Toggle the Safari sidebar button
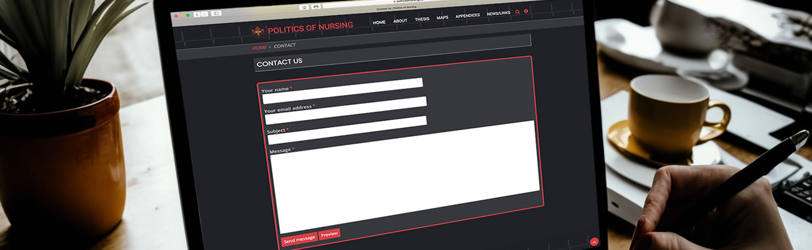The height and width of the screenshot is (250, 812). pos(216,13)
